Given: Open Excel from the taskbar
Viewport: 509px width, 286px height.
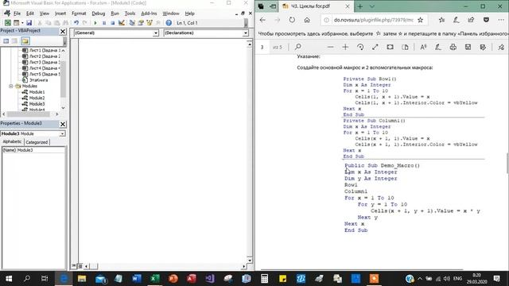Looking at the screenshot, I should 155,279.
